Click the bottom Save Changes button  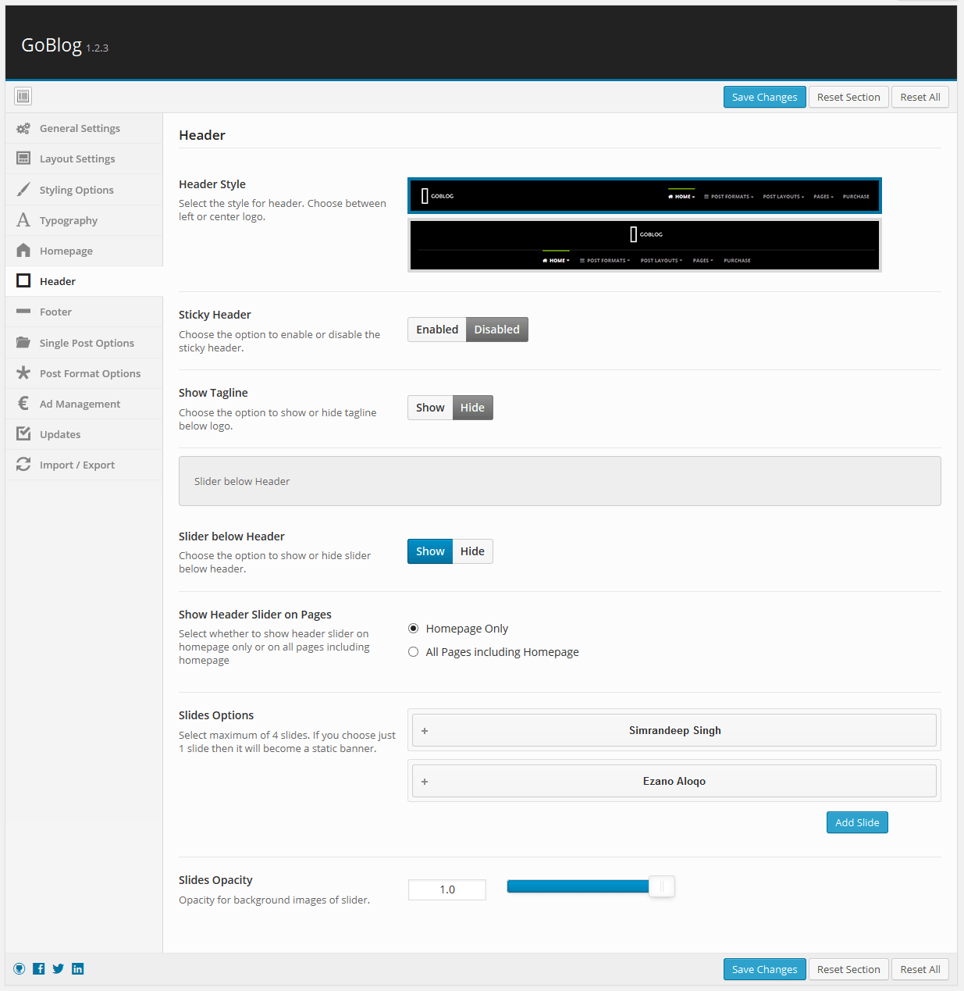(x=765, y=969)
